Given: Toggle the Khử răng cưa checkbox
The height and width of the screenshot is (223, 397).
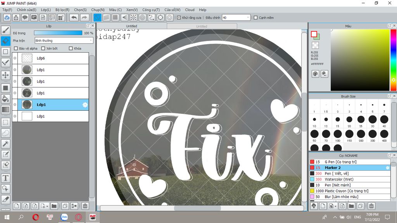Looking at the screenshot, I should pos(179,18).
